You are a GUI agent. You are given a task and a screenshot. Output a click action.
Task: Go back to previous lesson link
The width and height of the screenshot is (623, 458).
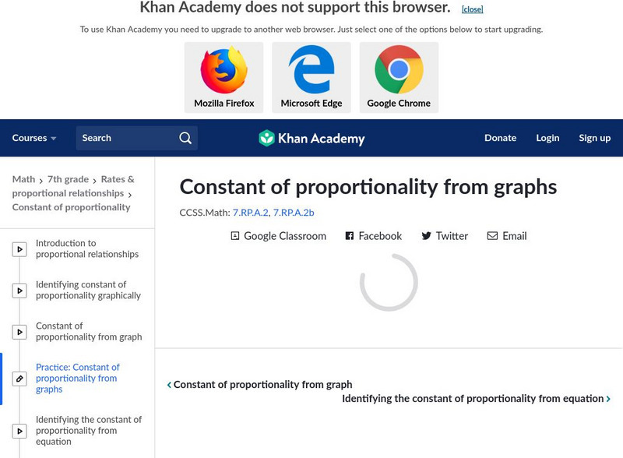click(260, 385)
